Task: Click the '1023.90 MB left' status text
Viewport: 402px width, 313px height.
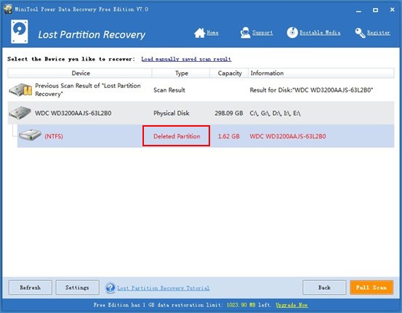Action: pos(249,305)
